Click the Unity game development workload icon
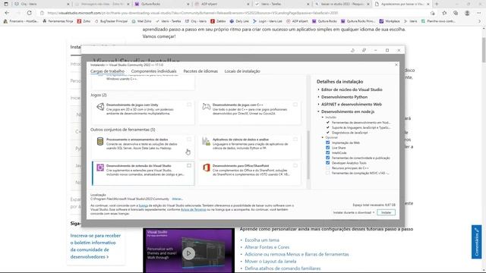The width and height of the screenshot is (486, 273). tap(100, 107)
